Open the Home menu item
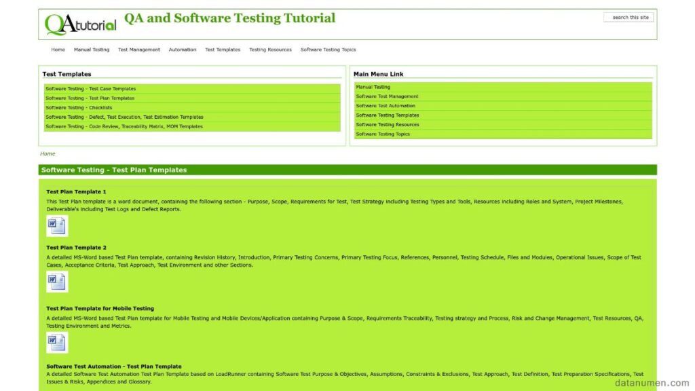The width and height of the screenshot is (695, 391). click(58, 49)
